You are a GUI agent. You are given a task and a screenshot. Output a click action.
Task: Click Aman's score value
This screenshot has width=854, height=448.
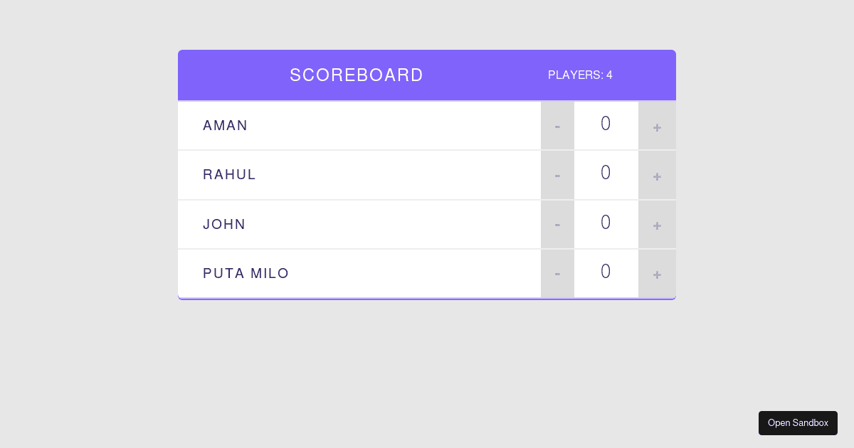pos(606,124)
